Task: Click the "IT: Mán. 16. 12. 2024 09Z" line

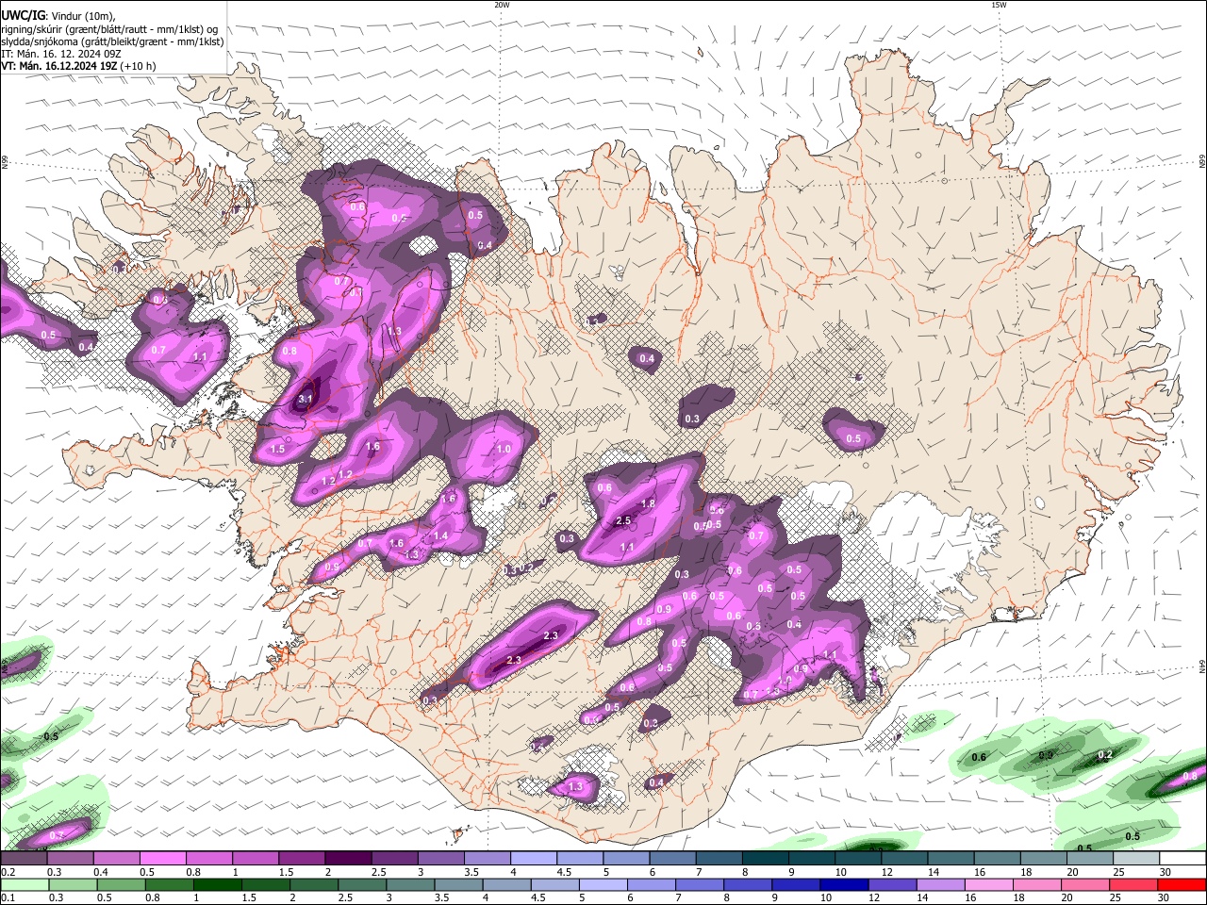Action: coord(60,54)
